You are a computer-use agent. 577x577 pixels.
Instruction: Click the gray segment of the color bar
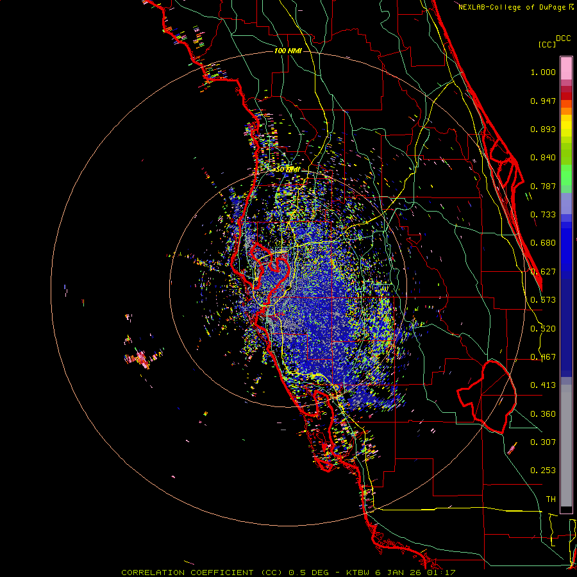(566, 446)
